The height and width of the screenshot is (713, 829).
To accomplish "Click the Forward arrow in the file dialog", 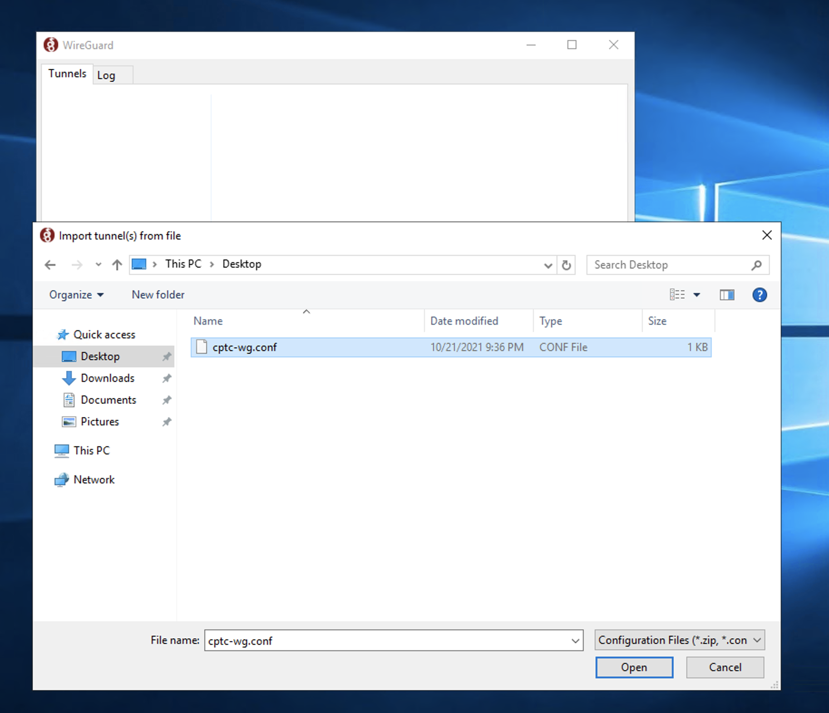I will pyautogui.click(x=77, y=265).
